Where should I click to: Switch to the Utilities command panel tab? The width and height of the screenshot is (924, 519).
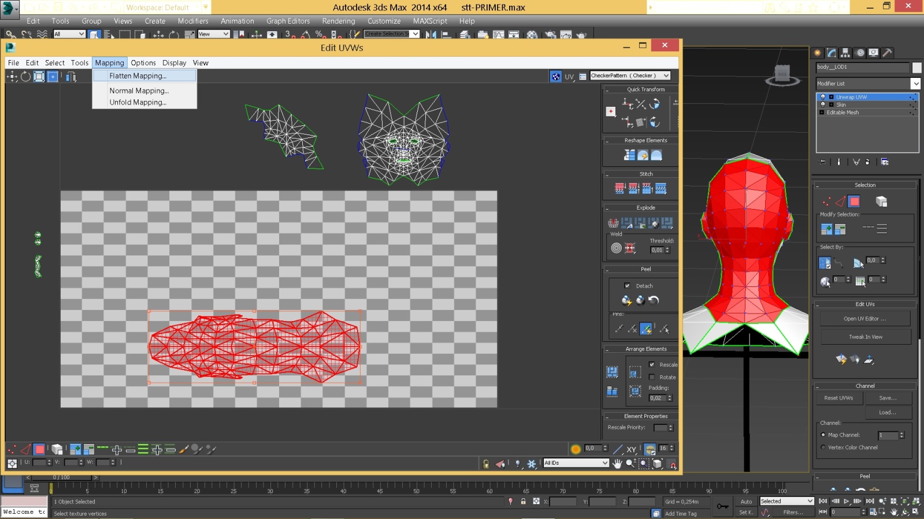click(x=888, y=53)
